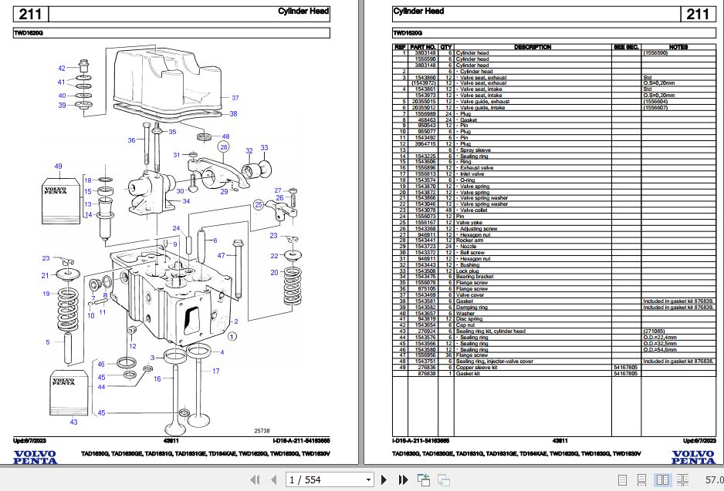Click the PART NO. column header
This screenshot has width=724, height=491.
[x=423, y=47]
